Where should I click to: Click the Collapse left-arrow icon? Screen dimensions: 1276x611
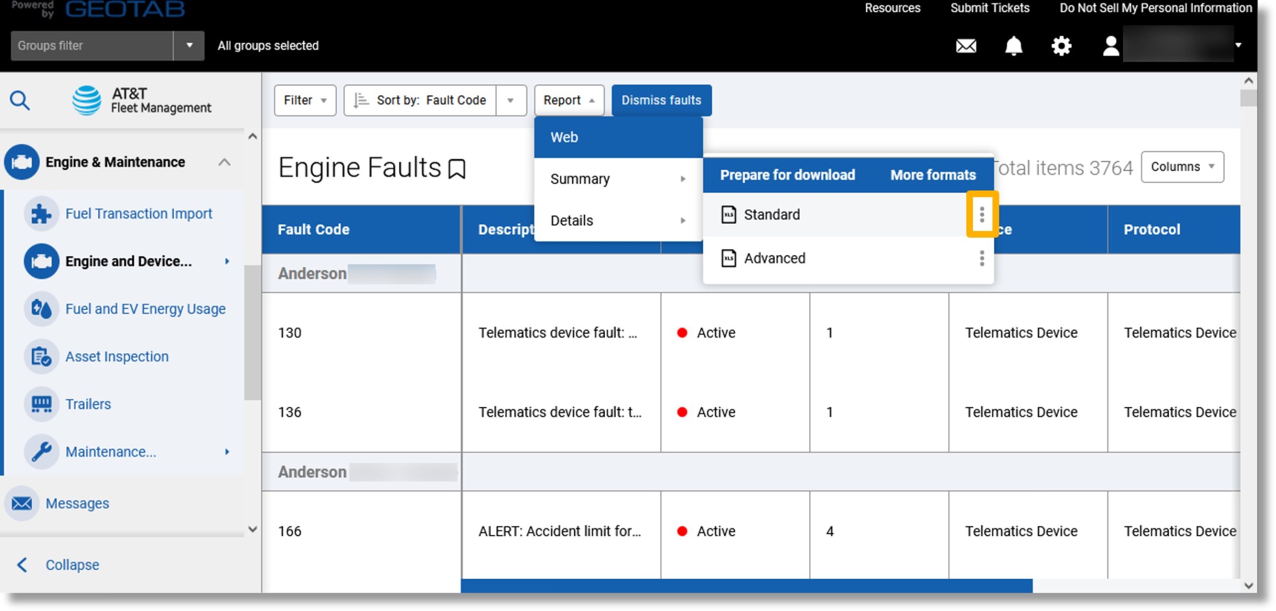pyautogui.click(x=22, y=565)
